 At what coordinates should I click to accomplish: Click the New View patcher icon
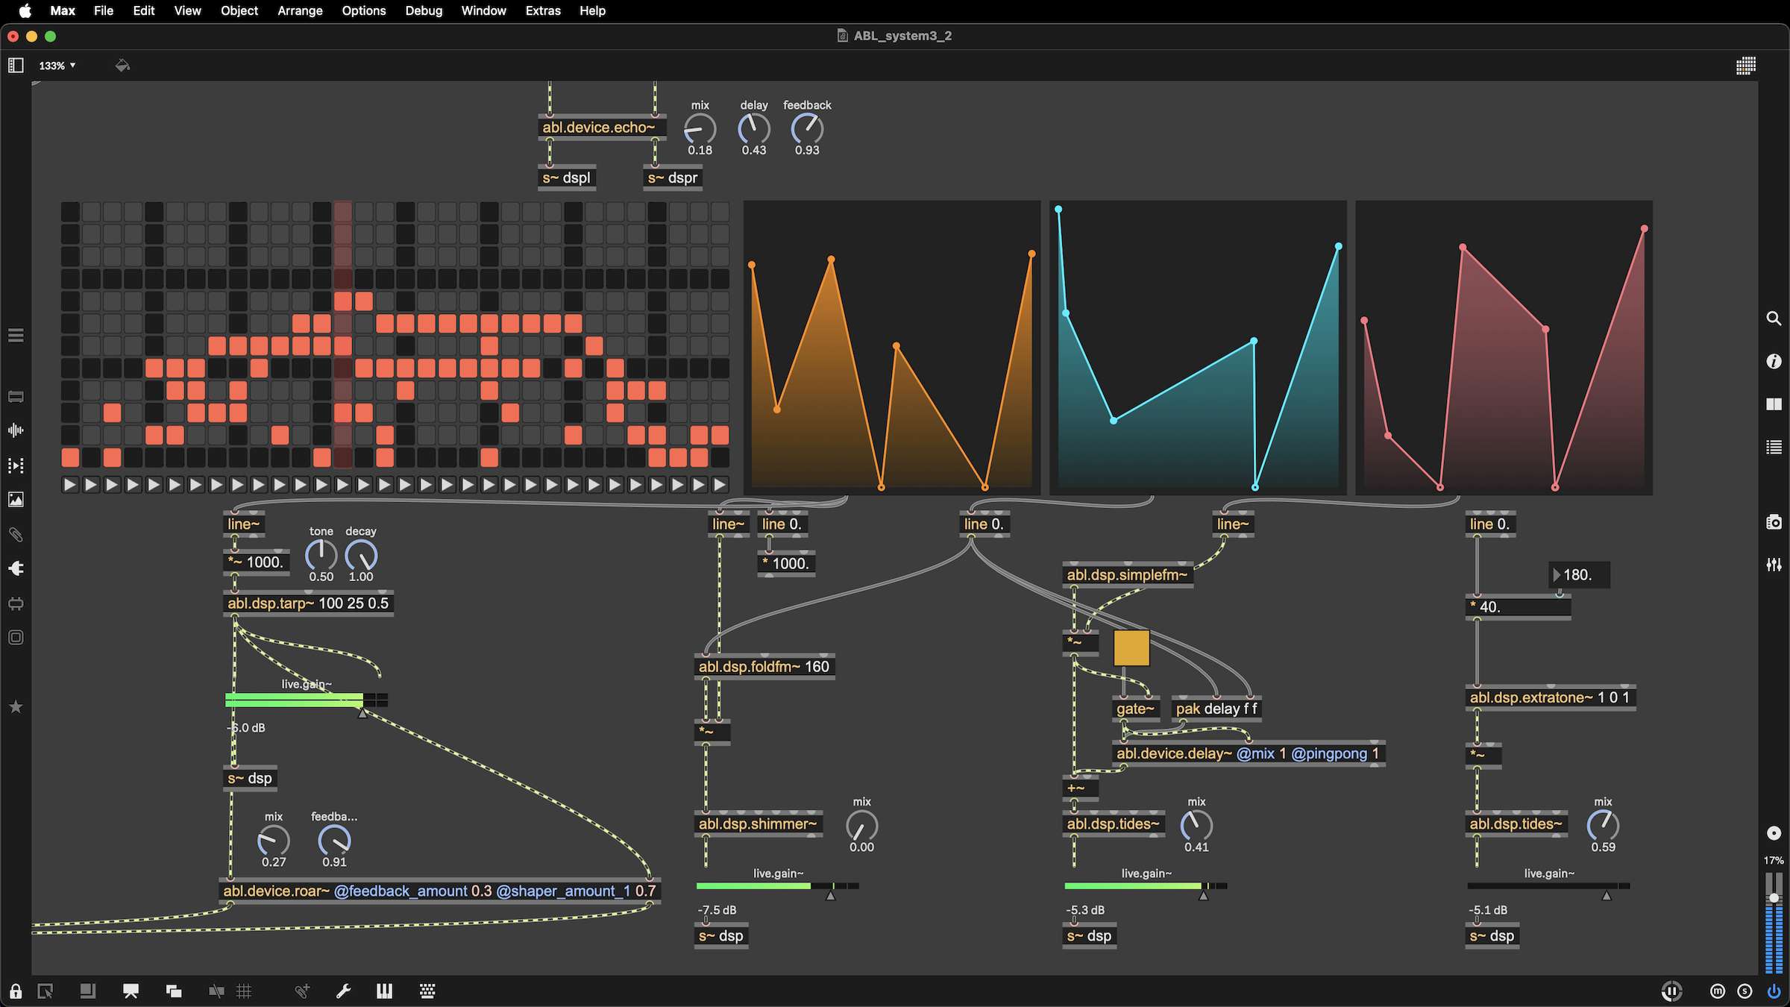[45, 991]
